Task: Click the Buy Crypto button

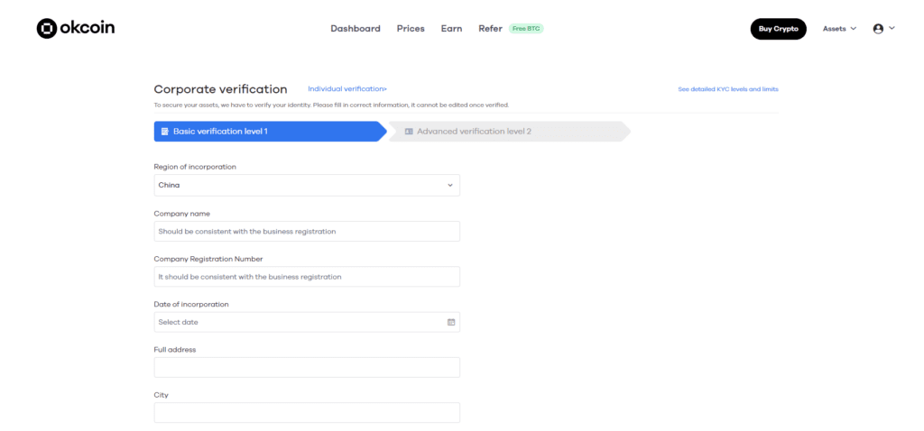Action: point(778,29)
